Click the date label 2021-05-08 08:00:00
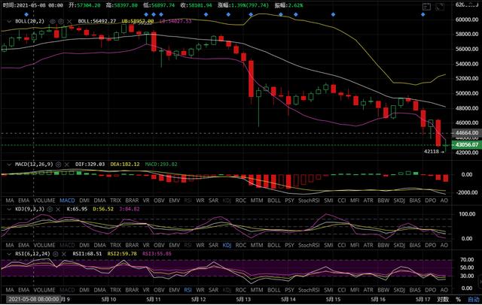 (x=33, y=299)
